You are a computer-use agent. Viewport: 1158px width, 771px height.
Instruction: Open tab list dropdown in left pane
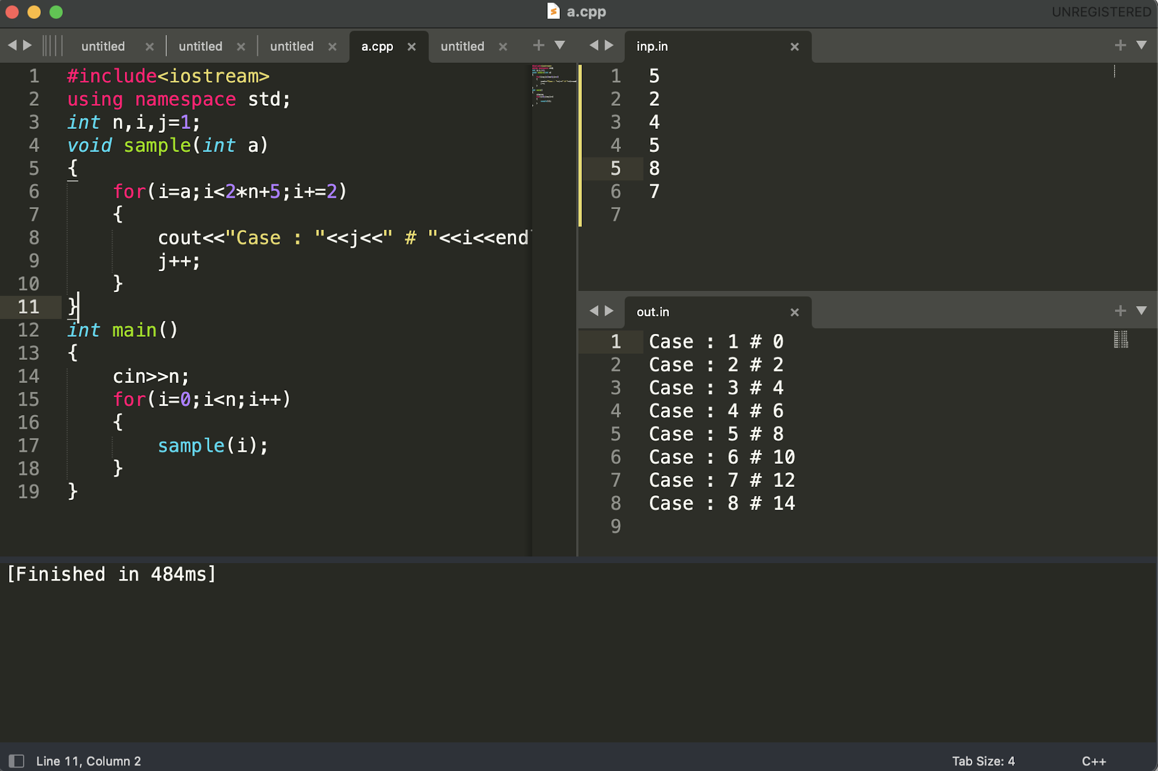pos(560,45)
